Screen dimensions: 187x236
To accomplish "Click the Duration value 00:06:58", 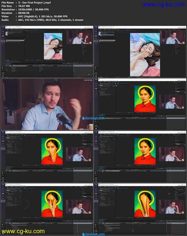I will coord(24,13).
